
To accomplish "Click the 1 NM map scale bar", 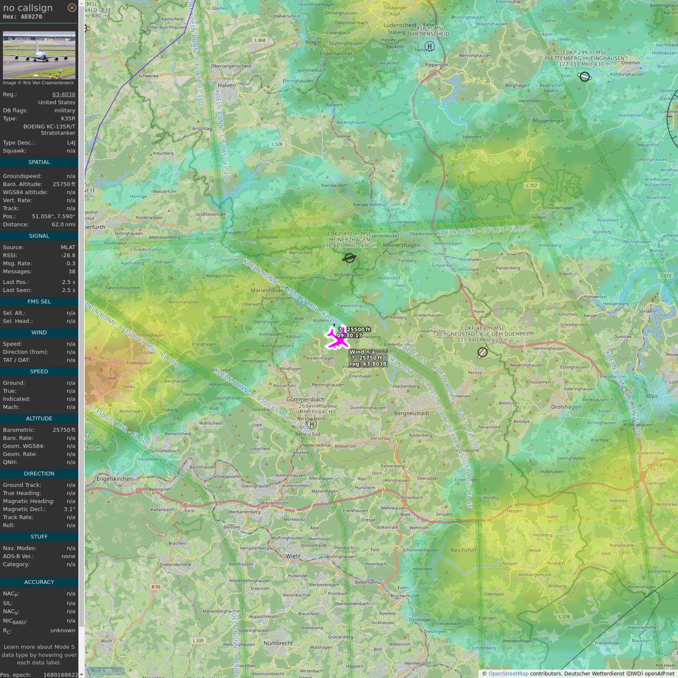I will click(x=106, y=670).
